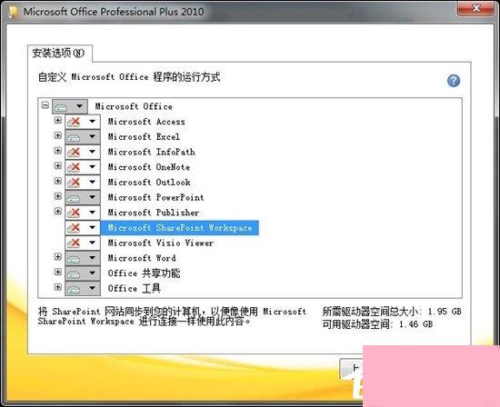The width and height of the screenshot is (500, 407).
Task: Select Microsoft Publisher in the tree
Action: point(154,213)
